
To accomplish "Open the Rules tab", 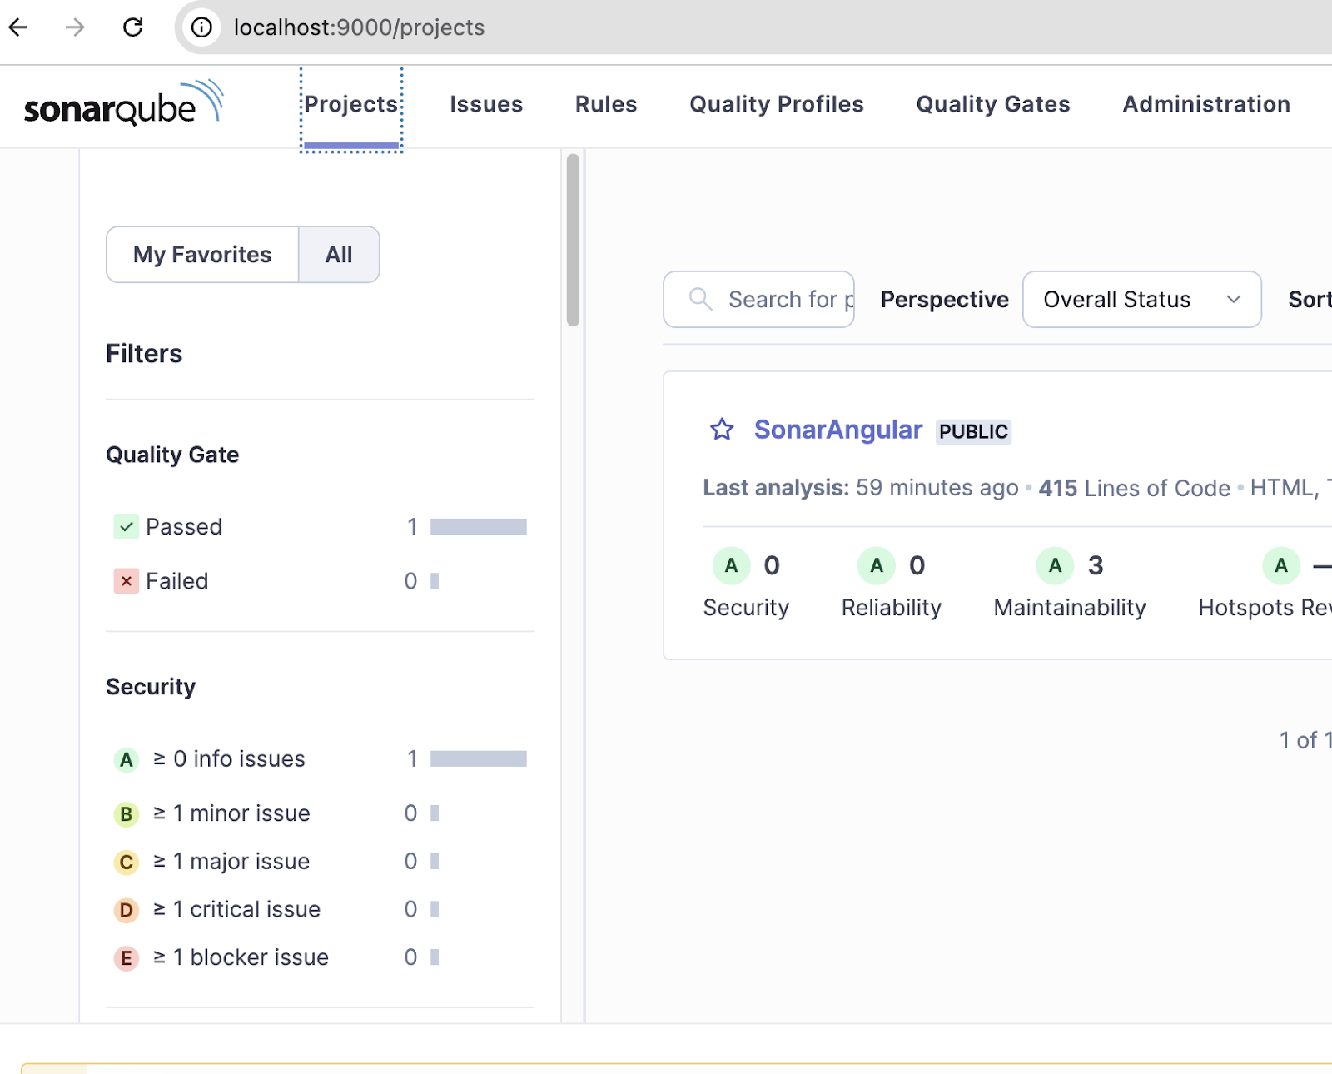I will click(606, 104).
